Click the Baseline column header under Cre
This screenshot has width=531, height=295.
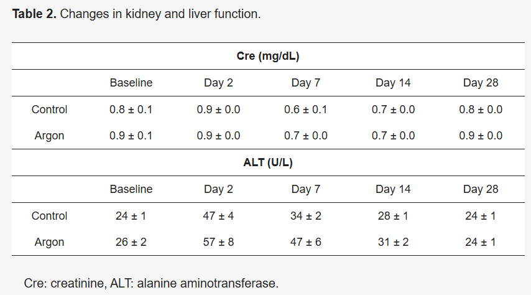coord(131,83)
